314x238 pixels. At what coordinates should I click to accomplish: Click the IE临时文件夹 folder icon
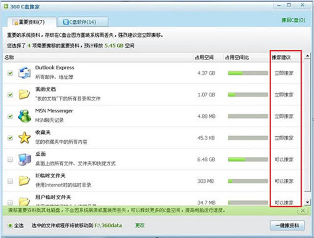pos(24,181)
